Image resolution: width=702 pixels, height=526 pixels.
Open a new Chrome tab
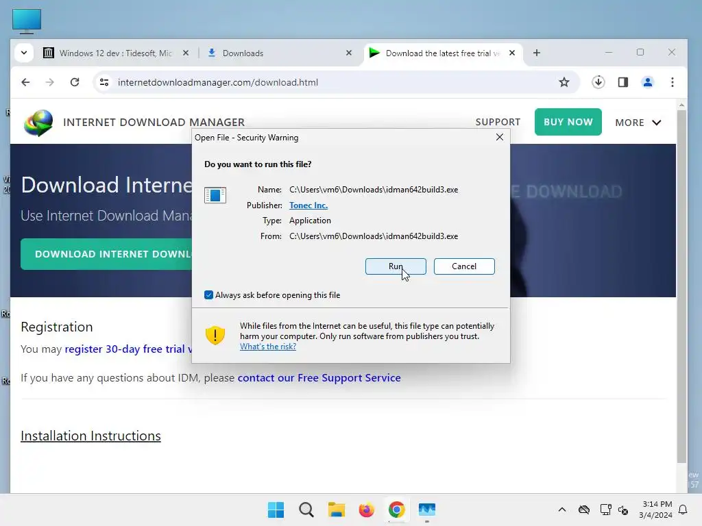pos(537,53)
